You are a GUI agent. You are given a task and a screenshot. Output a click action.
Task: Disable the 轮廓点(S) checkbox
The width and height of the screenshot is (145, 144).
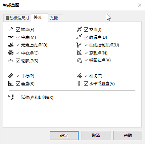tap(18, 61)
